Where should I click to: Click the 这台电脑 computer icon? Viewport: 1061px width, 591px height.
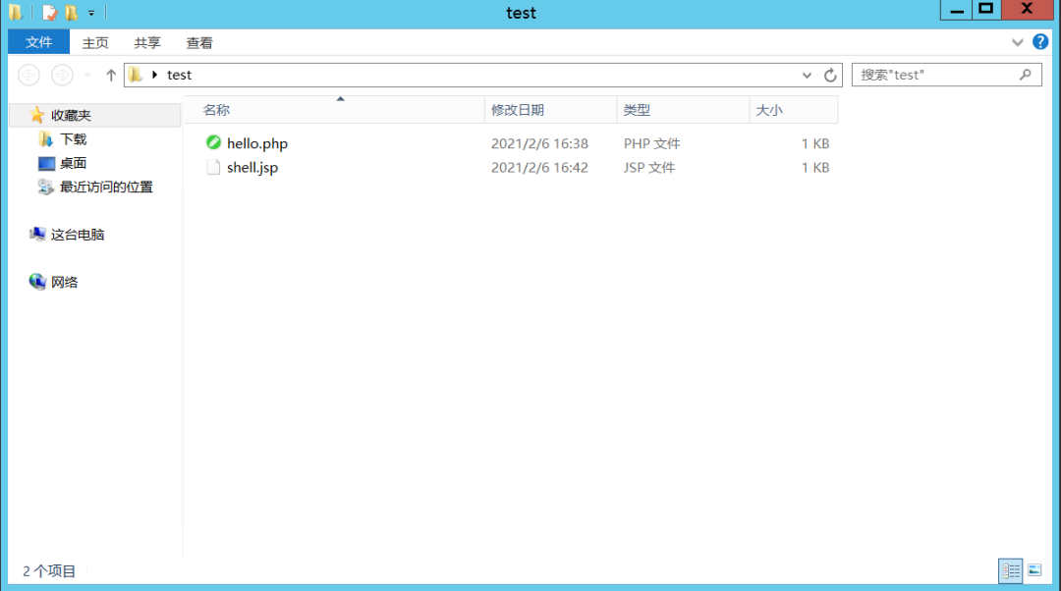[x=38, y=234]
